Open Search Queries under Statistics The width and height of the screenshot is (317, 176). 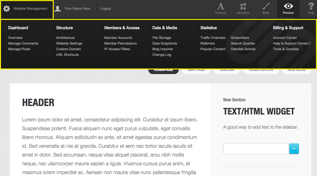(243, 43)
